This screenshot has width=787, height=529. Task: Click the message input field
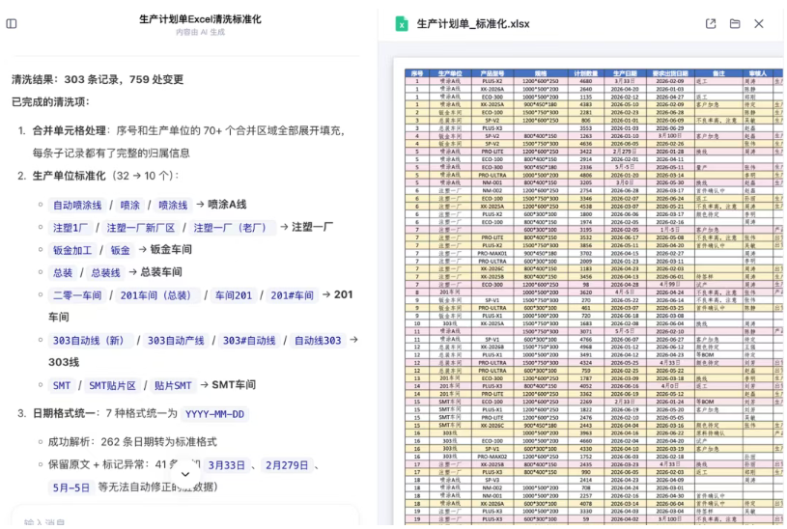point(185,521)
